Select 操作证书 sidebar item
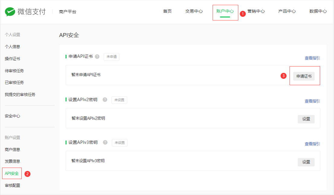Viewport: 334px width, 195px height. pos(12,59)
